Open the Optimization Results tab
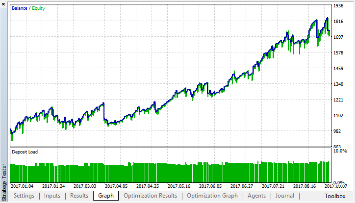 click(x=151, y=196)
